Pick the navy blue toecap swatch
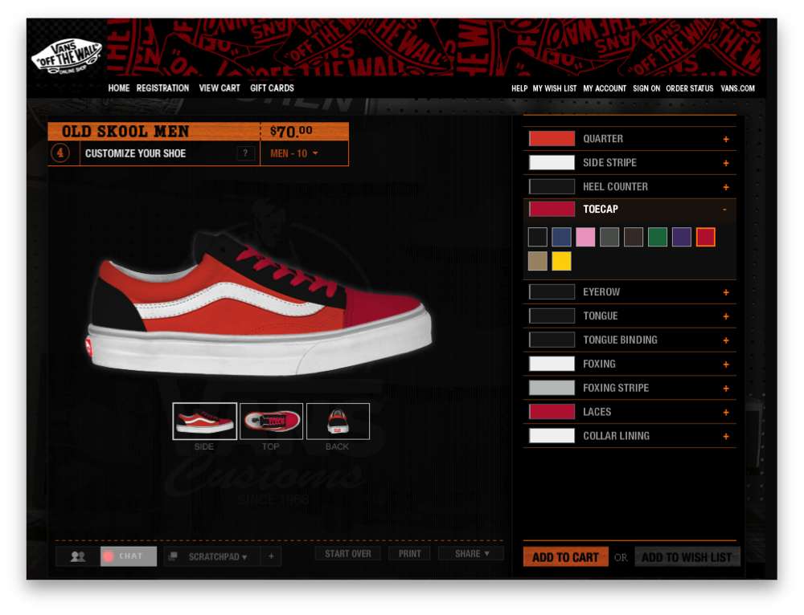The width and height of the screenshot is (804, 615). [x=561, y=237]
